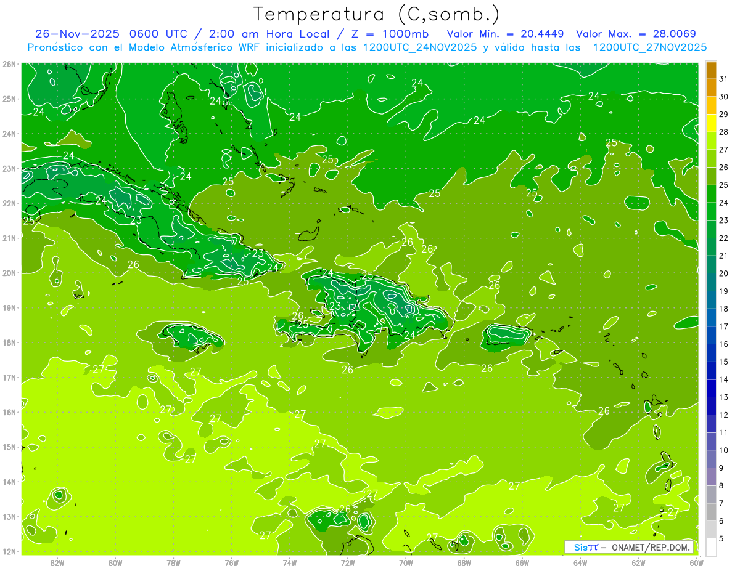Click the 68W longitude label
Viewport: 740px width, 571px height.
464,562
